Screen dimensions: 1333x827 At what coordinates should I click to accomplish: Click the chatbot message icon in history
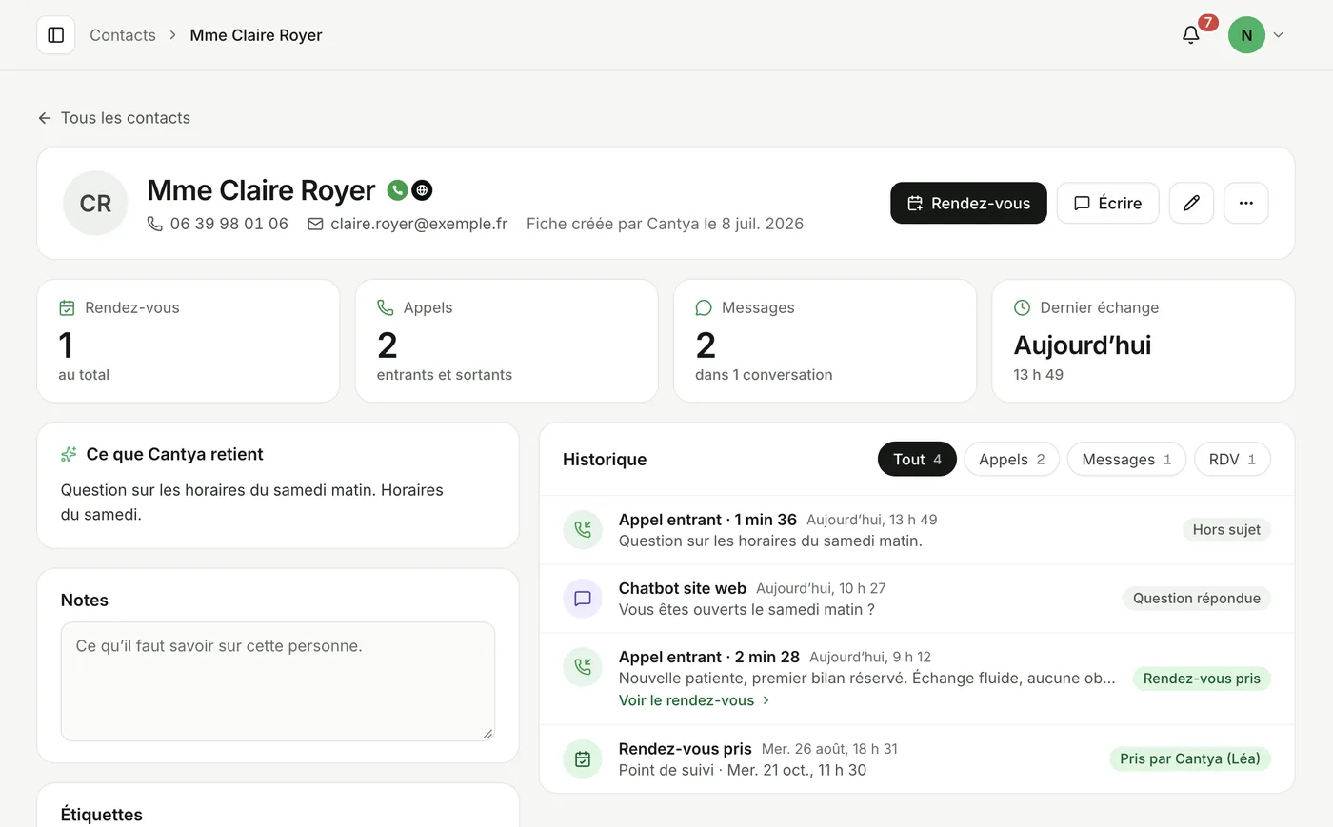pyautogui.click(x=583, y=599)
